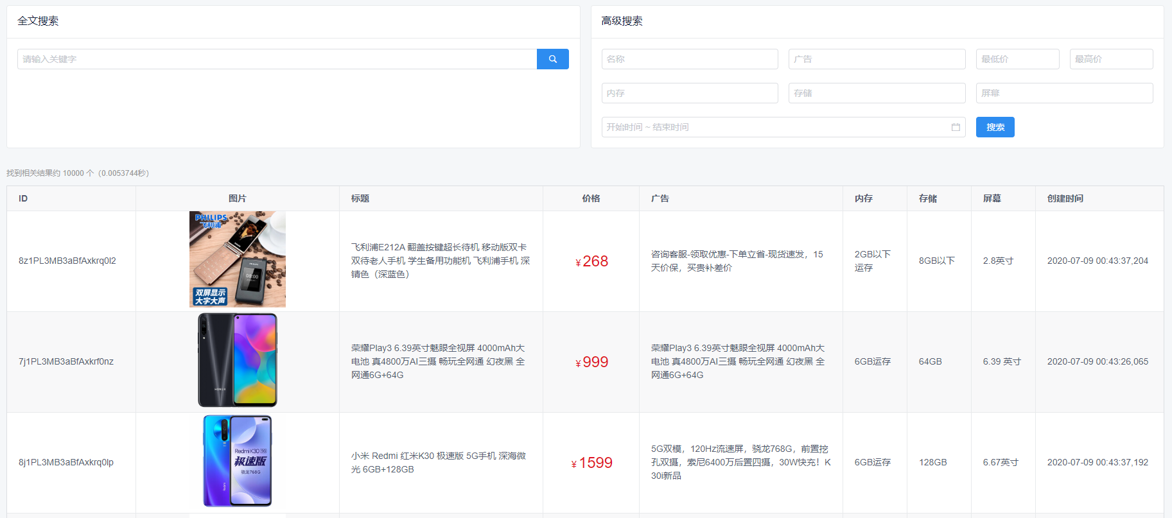The image size is (1172, 518).
Task: Click the 128GB storage cell
Action: click(933, 462)
